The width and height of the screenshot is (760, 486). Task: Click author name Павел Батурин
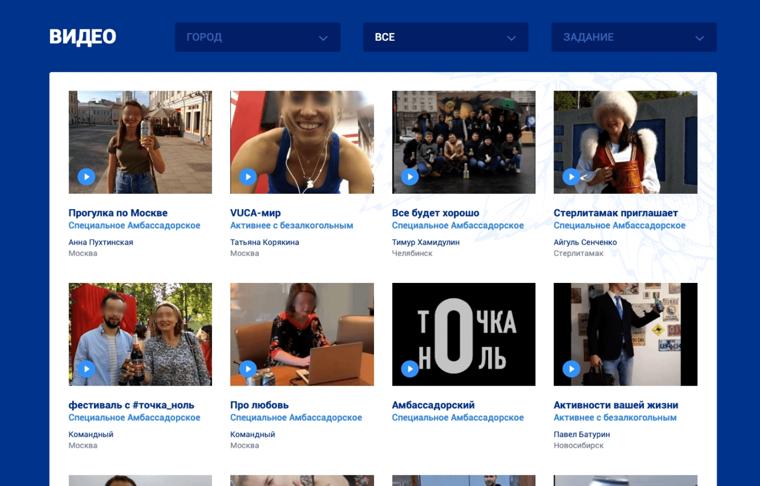point(582,434)
